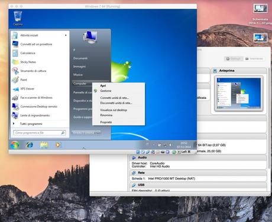Screen dimensions: 272x222
Task: Click the Lente di ingrandimento icon
Action: (x=15, y=115)
